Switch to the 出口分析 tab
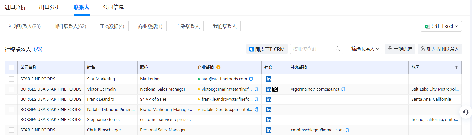The image size is (472, 135). [50, 7]
